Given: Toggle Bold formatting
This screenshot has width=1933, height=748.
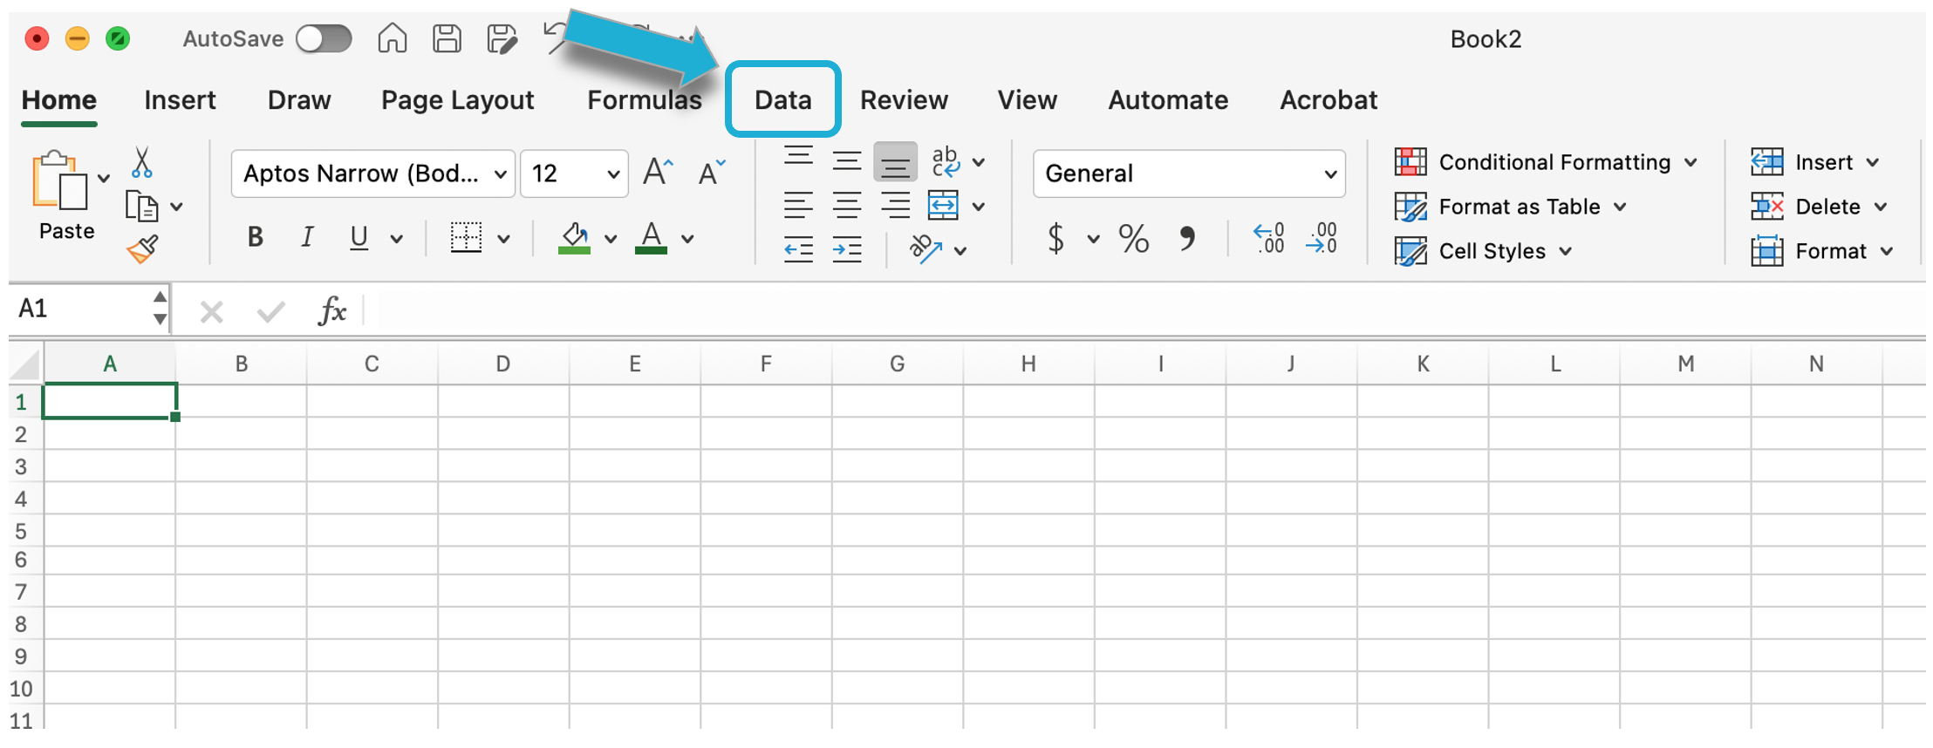Looking at the screenshot, I should (255, 237).
